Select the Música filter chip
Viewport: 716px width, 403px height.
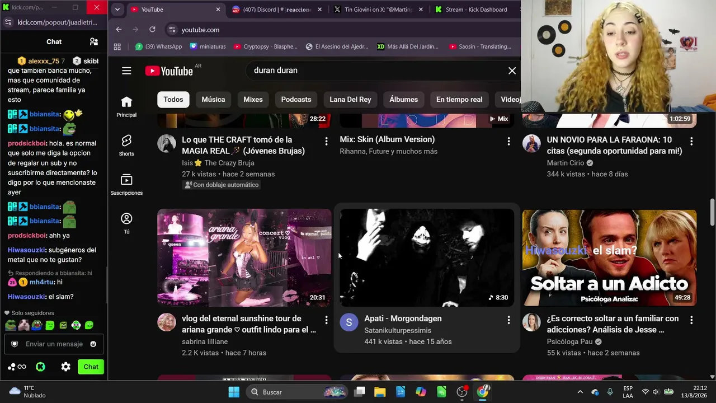213,100
